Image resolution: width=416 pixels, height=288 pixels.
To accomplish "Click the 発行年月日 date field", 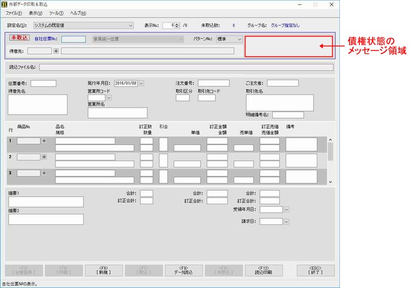I will click(126, 83).
